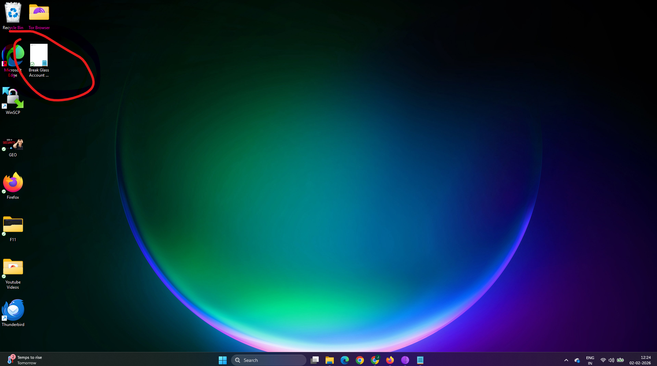Open the clock and date flyout
The image size is (657, 366).
(x=640, y=360)
